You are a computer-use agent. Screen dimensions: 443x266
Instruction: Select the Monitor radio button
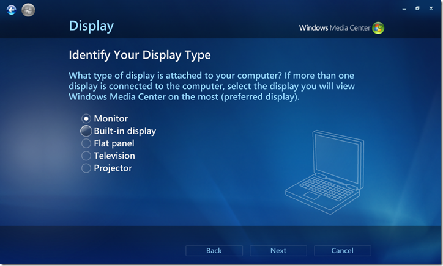point(86,118)
